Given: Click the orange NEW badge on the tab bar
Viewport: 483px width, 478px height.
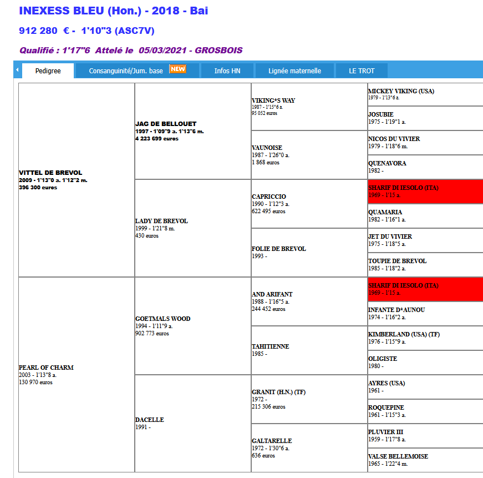Looking at the screenshot, I should pos(177,69).
